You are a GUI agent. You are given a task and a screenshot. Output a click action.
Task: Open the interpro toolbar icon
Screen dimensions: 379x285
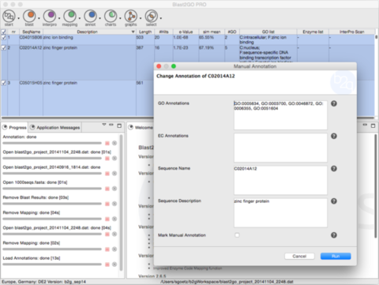(50, 17)
